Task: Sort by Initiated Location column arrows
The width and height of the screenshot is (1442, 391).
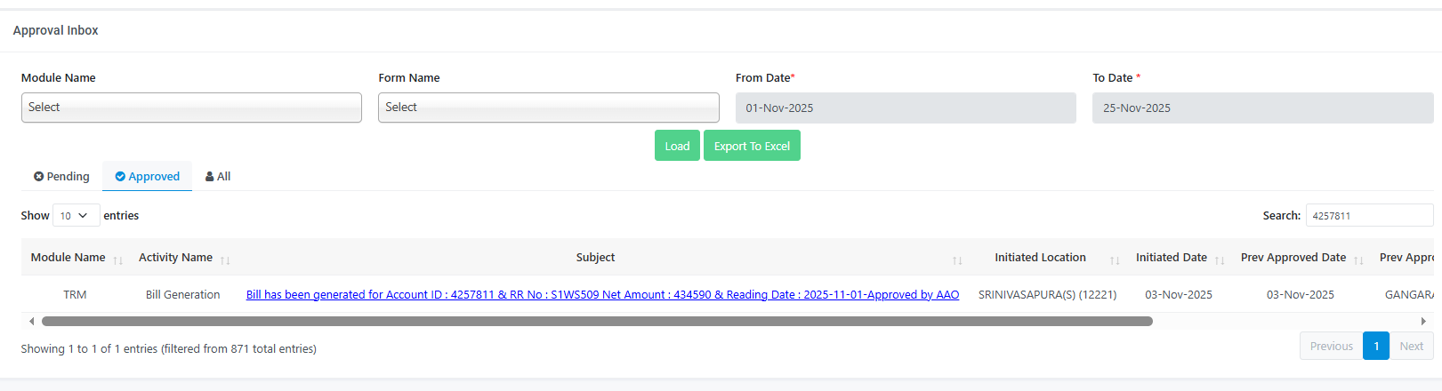Action: pos(1115,260)
